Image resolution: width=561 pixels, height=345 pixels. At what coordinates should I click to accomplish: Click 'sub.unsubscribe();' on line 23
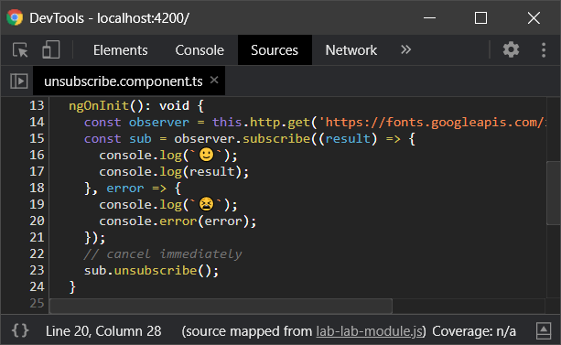point(151,271)
